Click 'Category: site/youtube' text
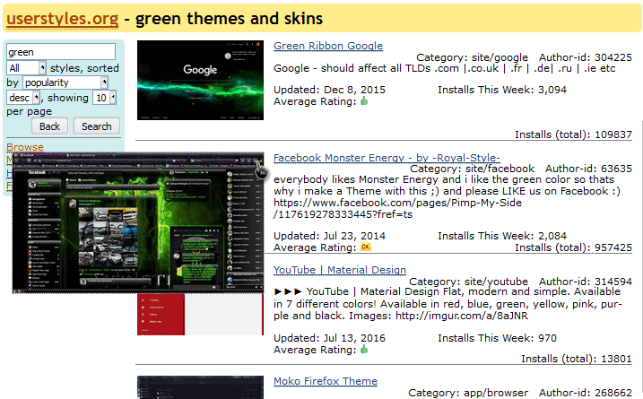 point(468,282)
